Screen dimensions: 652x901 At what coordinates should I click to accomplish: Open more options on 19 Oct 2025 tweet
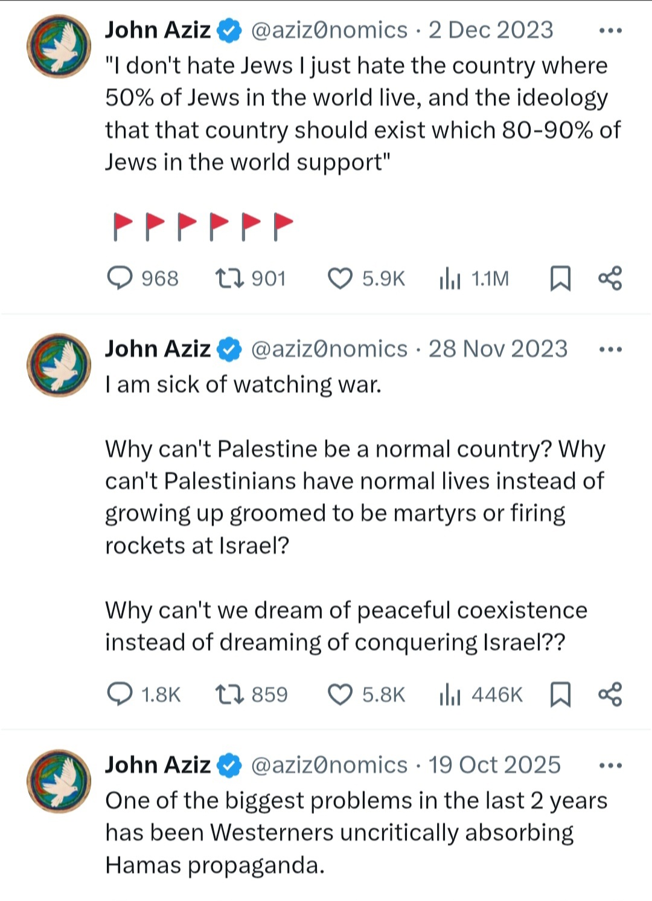pos(610,766)
